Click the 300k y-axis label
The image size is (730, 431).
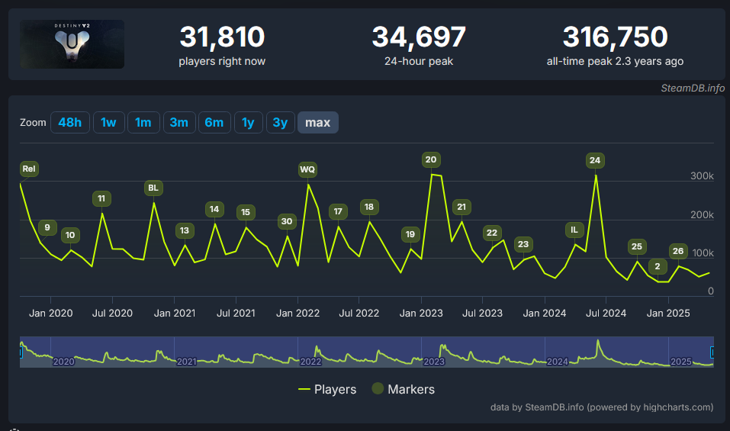click(x=702, y=176)
